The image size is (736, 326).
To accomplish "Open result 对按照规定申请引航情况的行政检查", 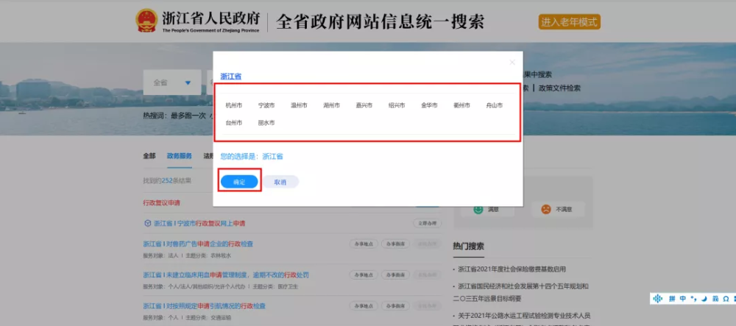I will [204, 306].
